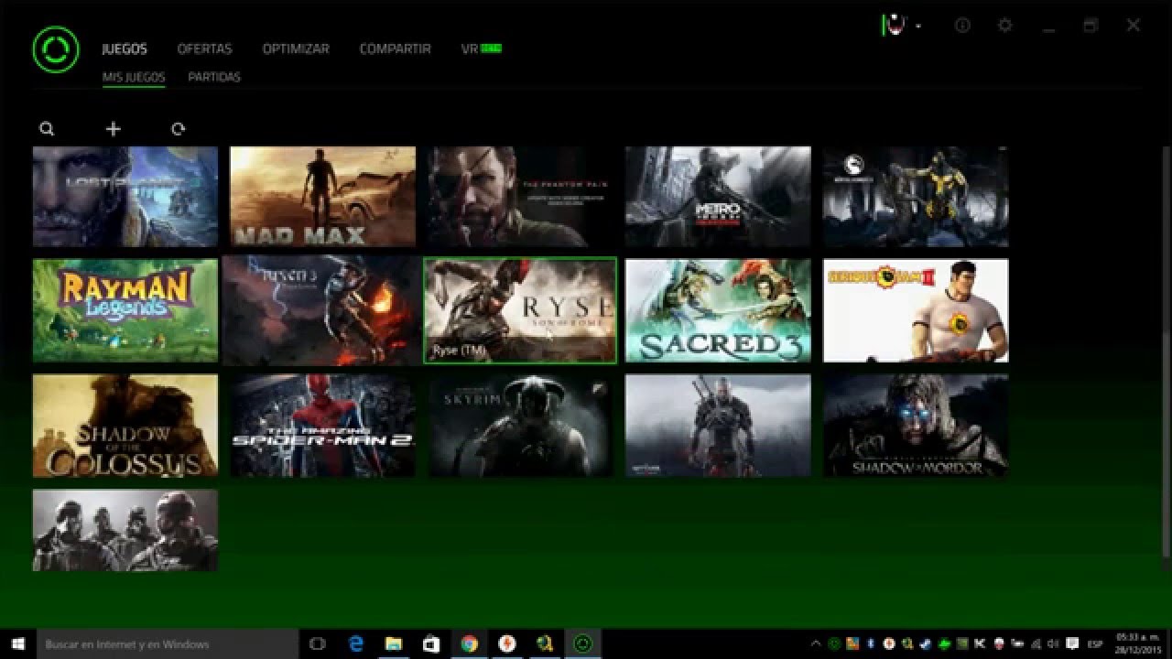Image resolution: width=1172 pixels, height=659 pixels.
Task: Select The Amazing Spider-Man 2 tile
Action: (322, 426)
